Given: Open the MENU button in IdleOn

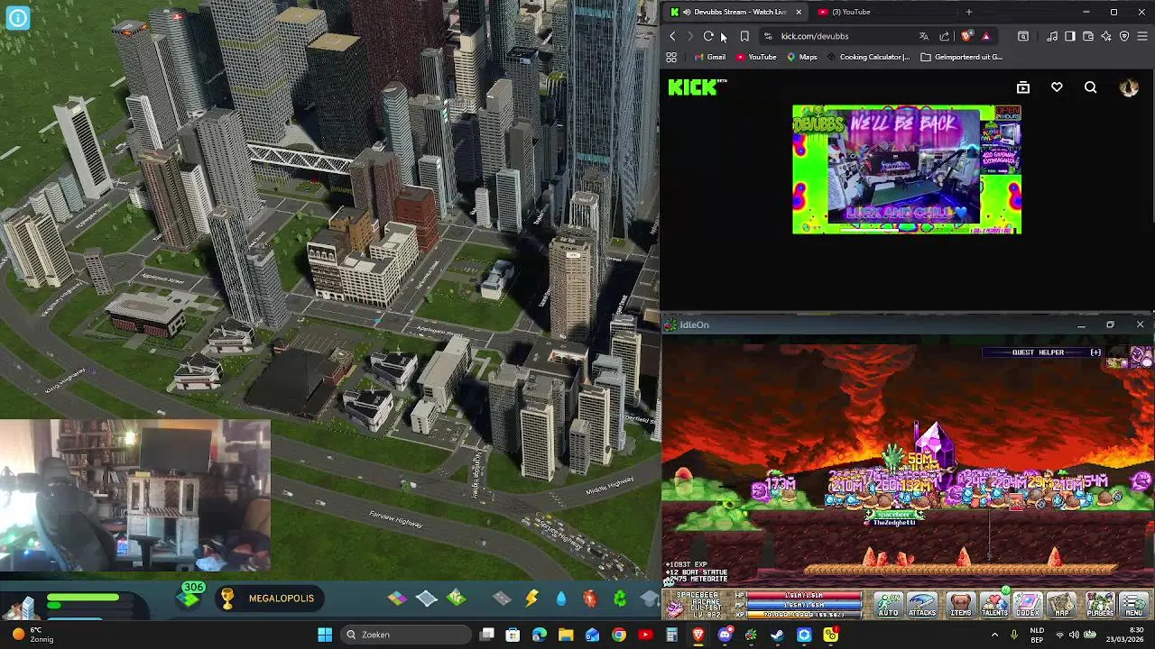Looking at the screenshot, I should [1134, 605].
